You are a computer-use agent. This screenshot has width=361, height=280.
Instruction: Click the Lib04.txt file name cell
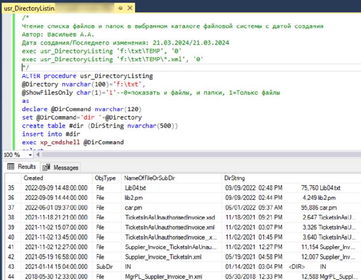pyautogui.click(x=137, y=187)
